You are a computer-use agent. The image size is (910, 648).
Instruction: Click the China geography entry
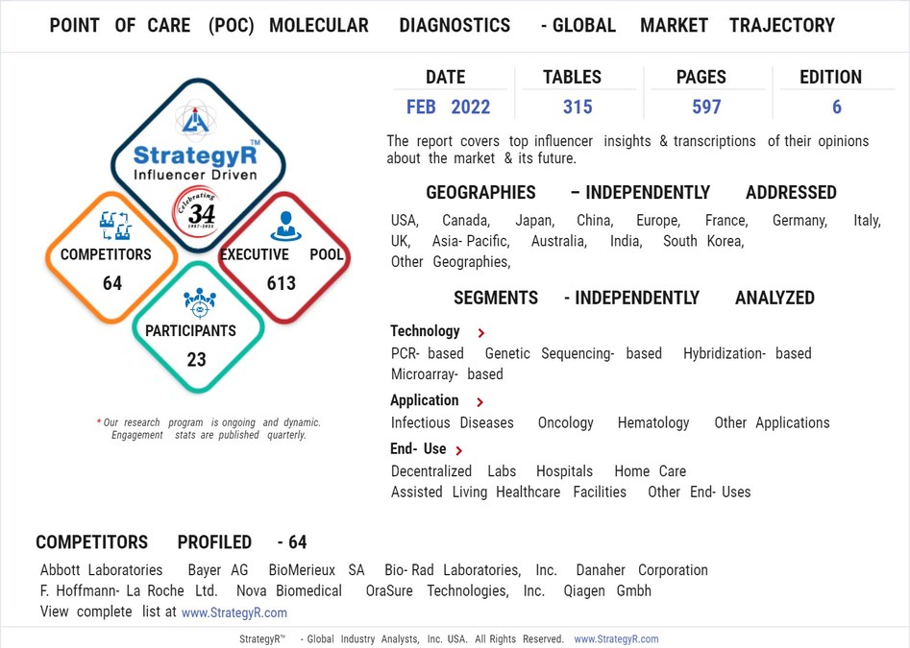[x=595, y=221]
